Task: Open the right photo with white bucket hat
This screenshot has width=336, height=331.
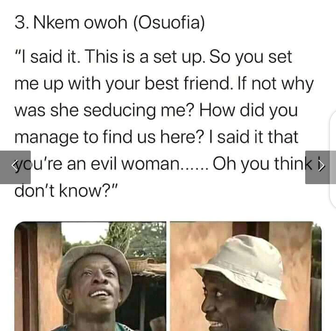Action: point(246,276)
